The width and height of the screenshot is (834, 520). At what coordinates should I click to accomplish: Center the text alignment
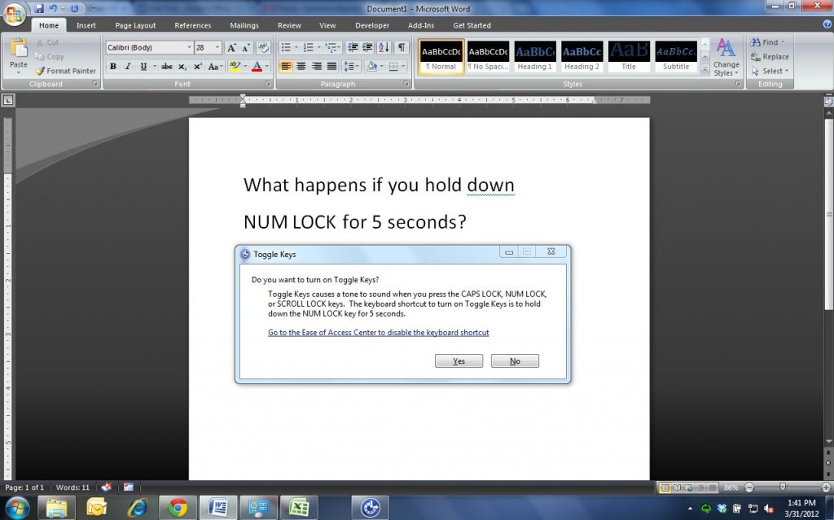tap(301, 67)
